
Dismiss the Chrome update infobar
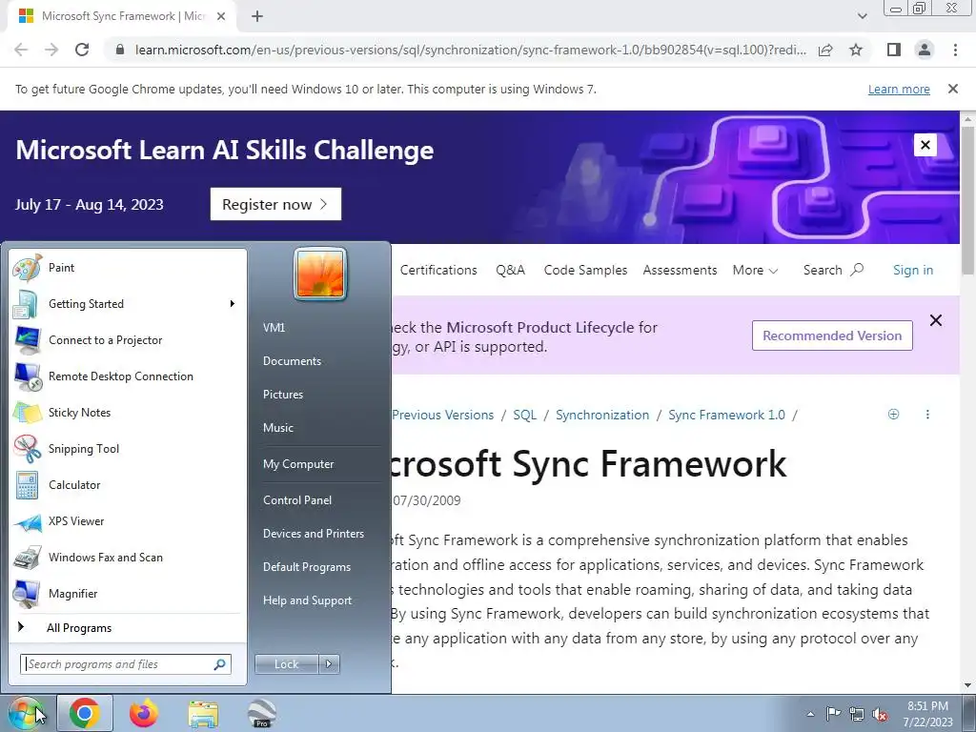coord(953,89)
